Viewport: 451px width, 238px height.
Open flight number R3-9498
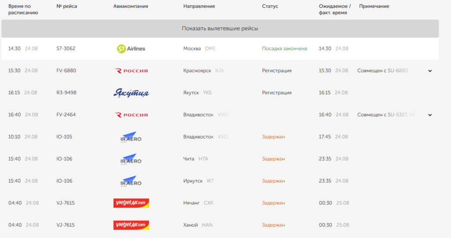click(67, 93)
